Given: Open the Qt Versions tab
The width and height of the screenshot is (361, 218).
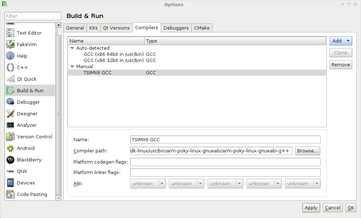Looking at the screenshot, I should 116,28.
